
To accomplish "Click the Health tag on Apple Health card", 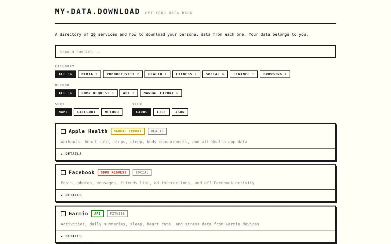I will point(157,131).
